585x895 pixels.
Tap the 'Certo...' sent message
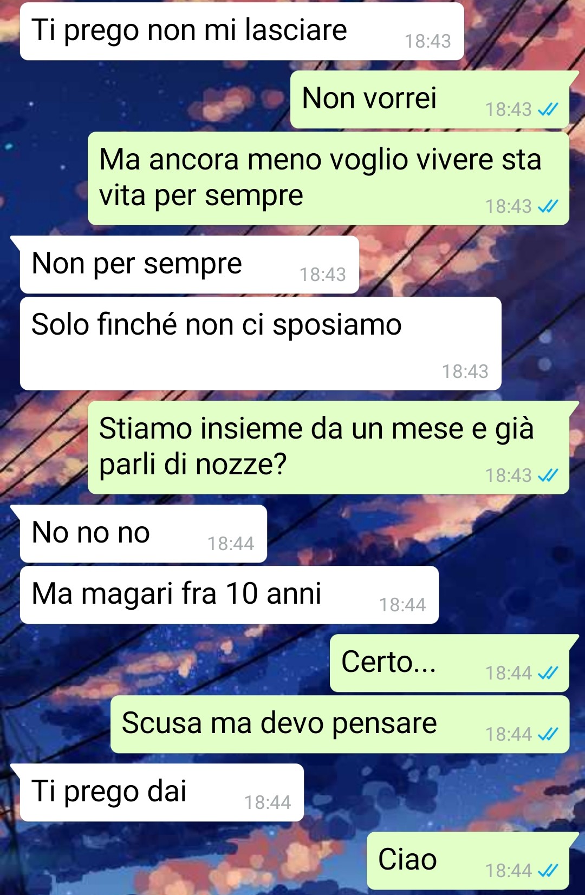pos(450,663)
